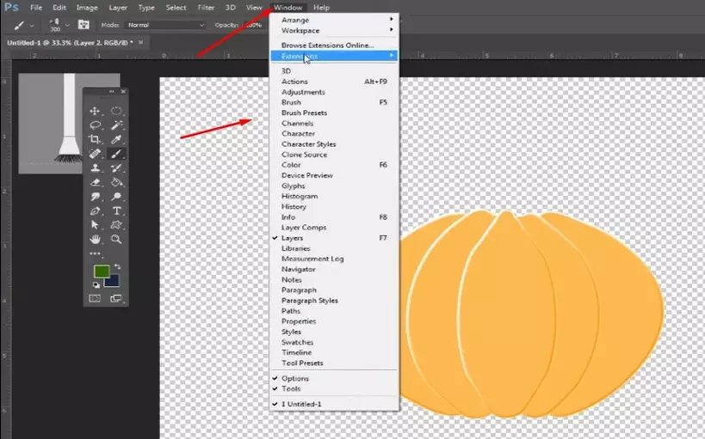Select the Zoom magnifier tool

[116, 239]
